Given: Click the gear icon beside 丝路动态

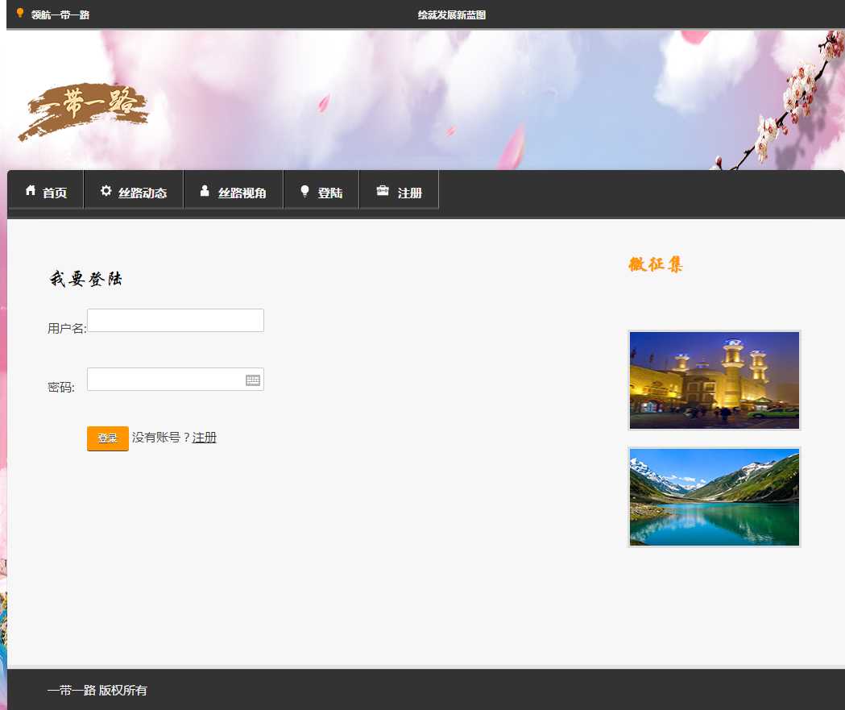Looking at the screenshot, I should click(x=106, y=191).
